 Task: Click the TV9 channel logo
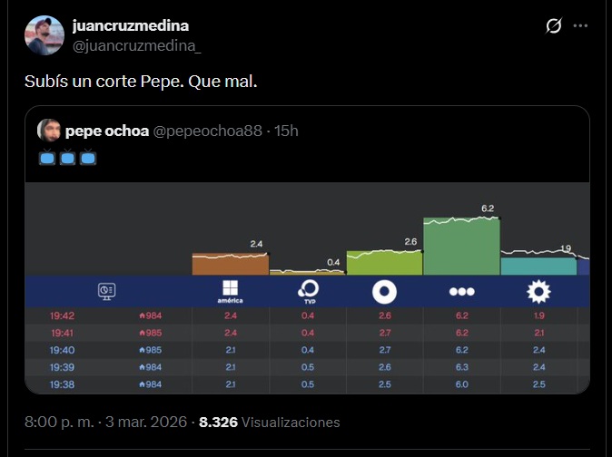tap(308, 290)
